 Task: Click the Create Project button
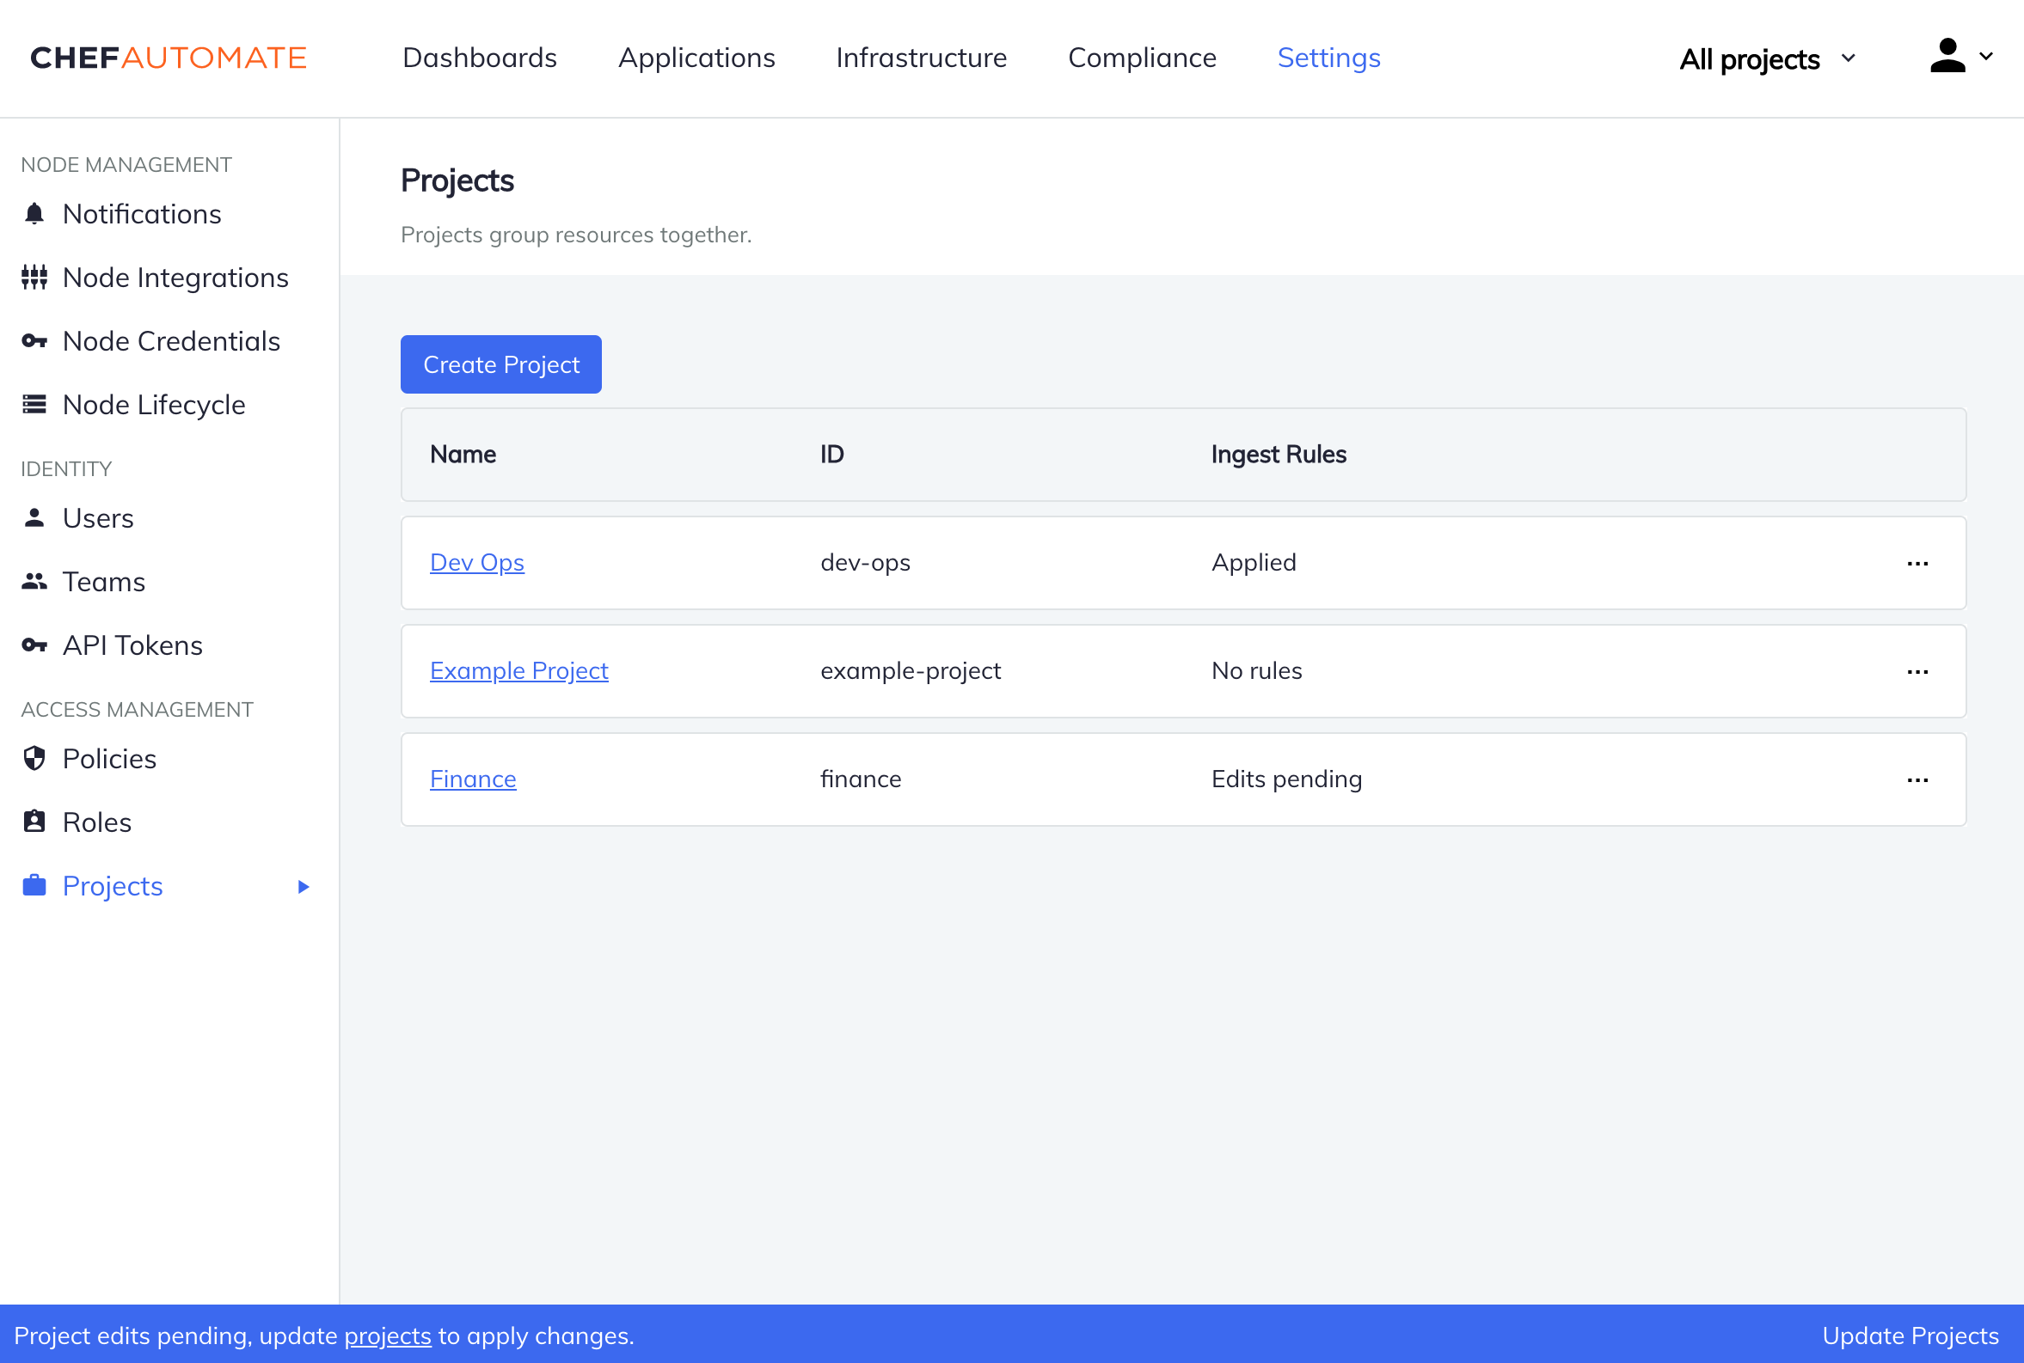pos(500,364)
